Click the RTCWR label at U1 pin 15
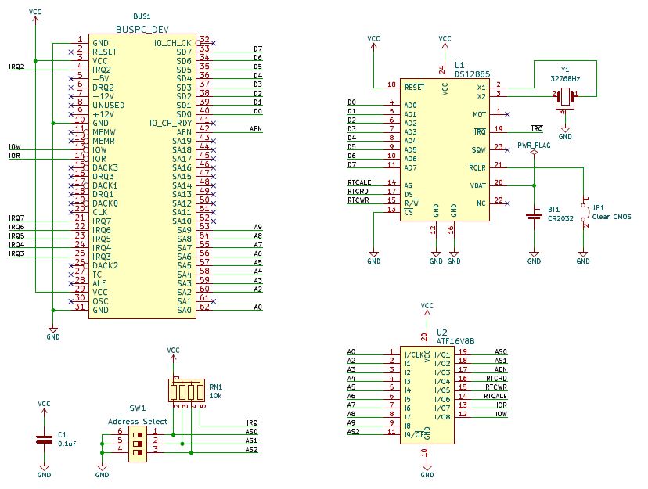The width and height of the screenshot is (648, 489). tap(358, 200)
